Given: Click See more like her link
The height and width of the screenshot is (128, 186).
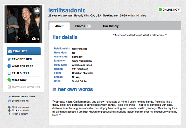Looking at the screenshot, I should [21, 101].
